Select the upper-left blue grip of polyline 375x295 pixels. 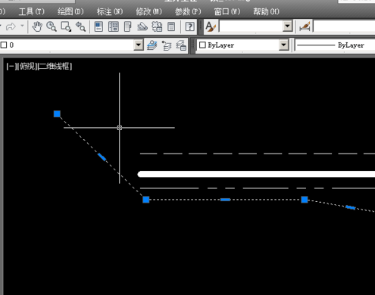[57, 114]
